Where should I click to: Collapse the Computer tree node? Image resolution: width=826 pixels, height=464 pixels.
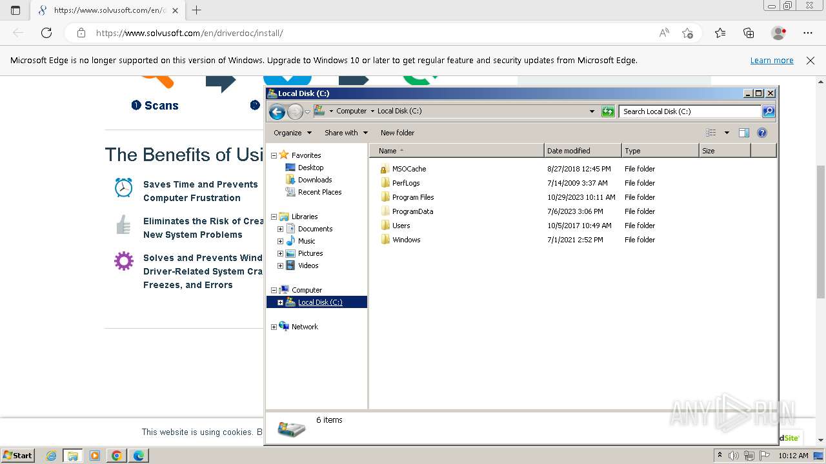point(274,290)
